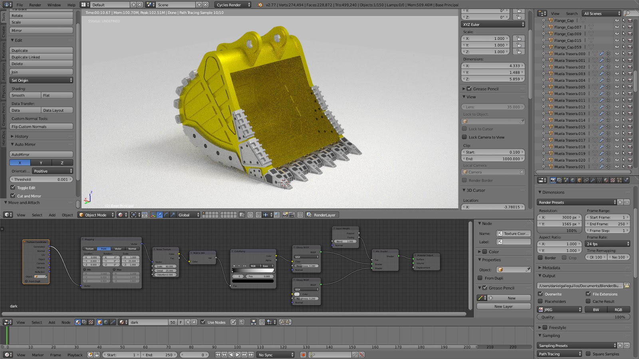Select the Modifiers wrench tab in Properties
This screenshot has height=359, width=639.
coord(593,180)
